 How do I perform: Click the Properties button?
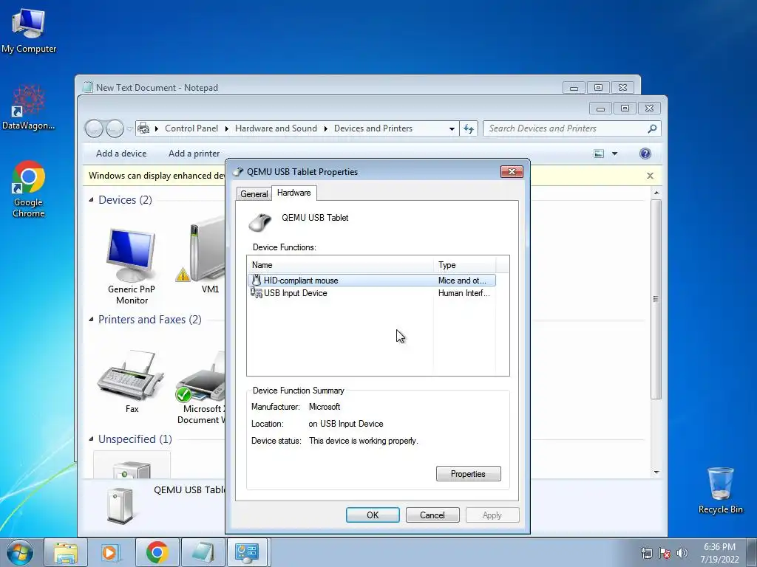(x=468, y=474)
